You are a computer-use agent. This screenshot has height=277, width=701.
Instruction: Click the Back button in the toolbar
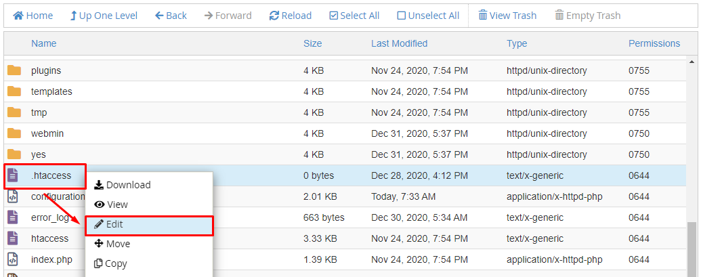click(x=171, y=16)
